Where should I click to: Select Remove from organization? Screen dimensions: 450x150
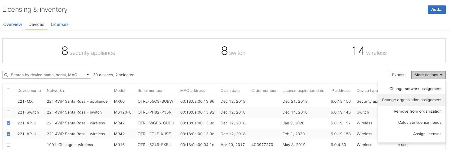click(417, 111)
